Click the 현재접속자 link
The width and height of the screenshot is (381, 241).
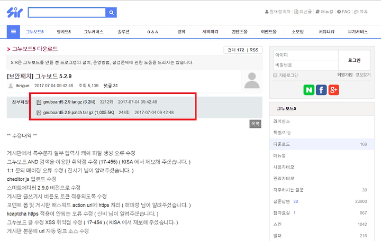pyautogui.click(x=278, y=12)
